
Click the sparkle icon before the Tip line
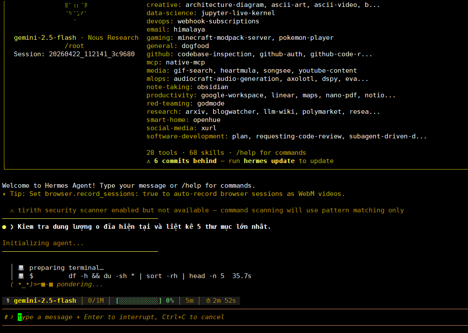[4, 194]
